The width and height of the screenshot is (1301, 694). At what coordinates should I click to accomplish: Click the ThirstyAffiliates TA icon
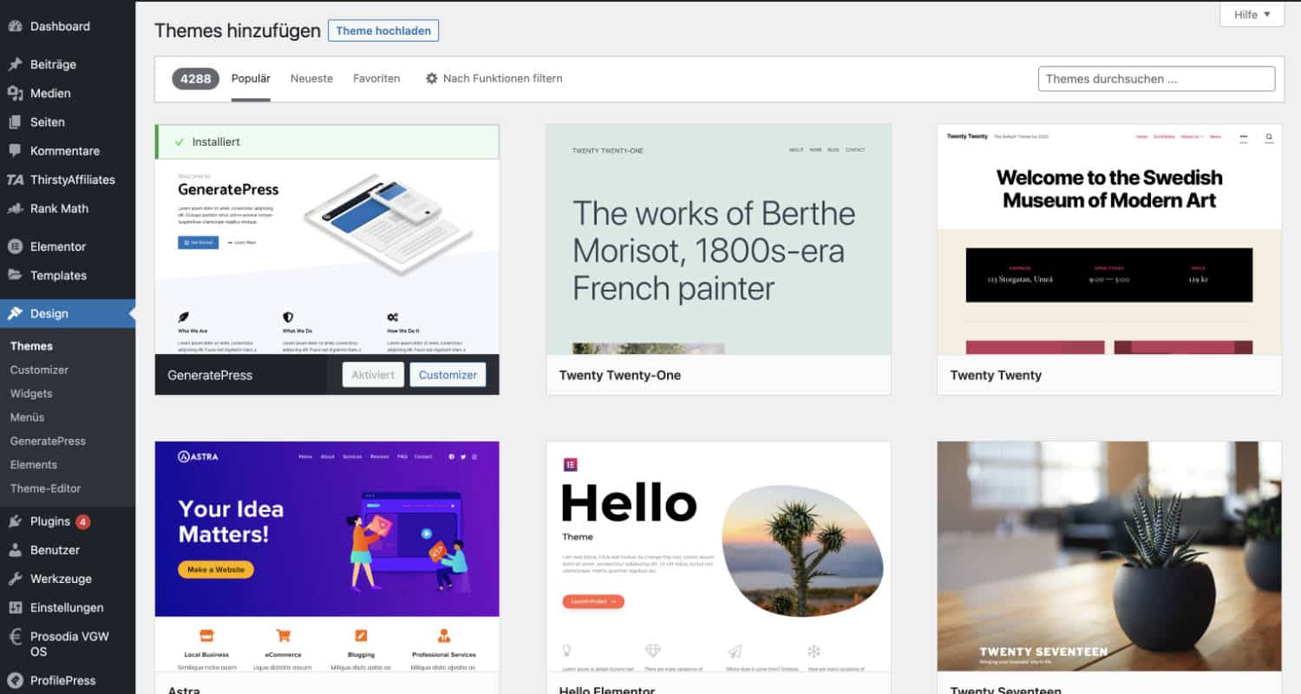pyautogui.click(x=15, y=180)
